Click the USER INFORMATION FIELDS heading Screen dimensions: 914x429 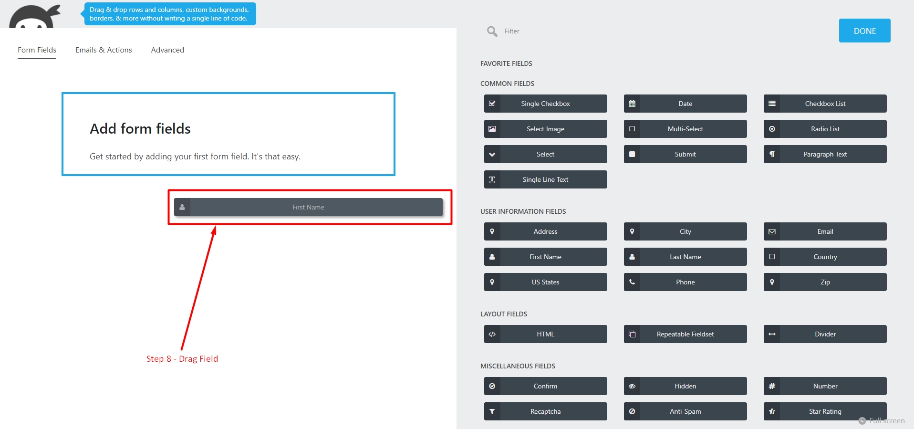[x=523, y=211]
